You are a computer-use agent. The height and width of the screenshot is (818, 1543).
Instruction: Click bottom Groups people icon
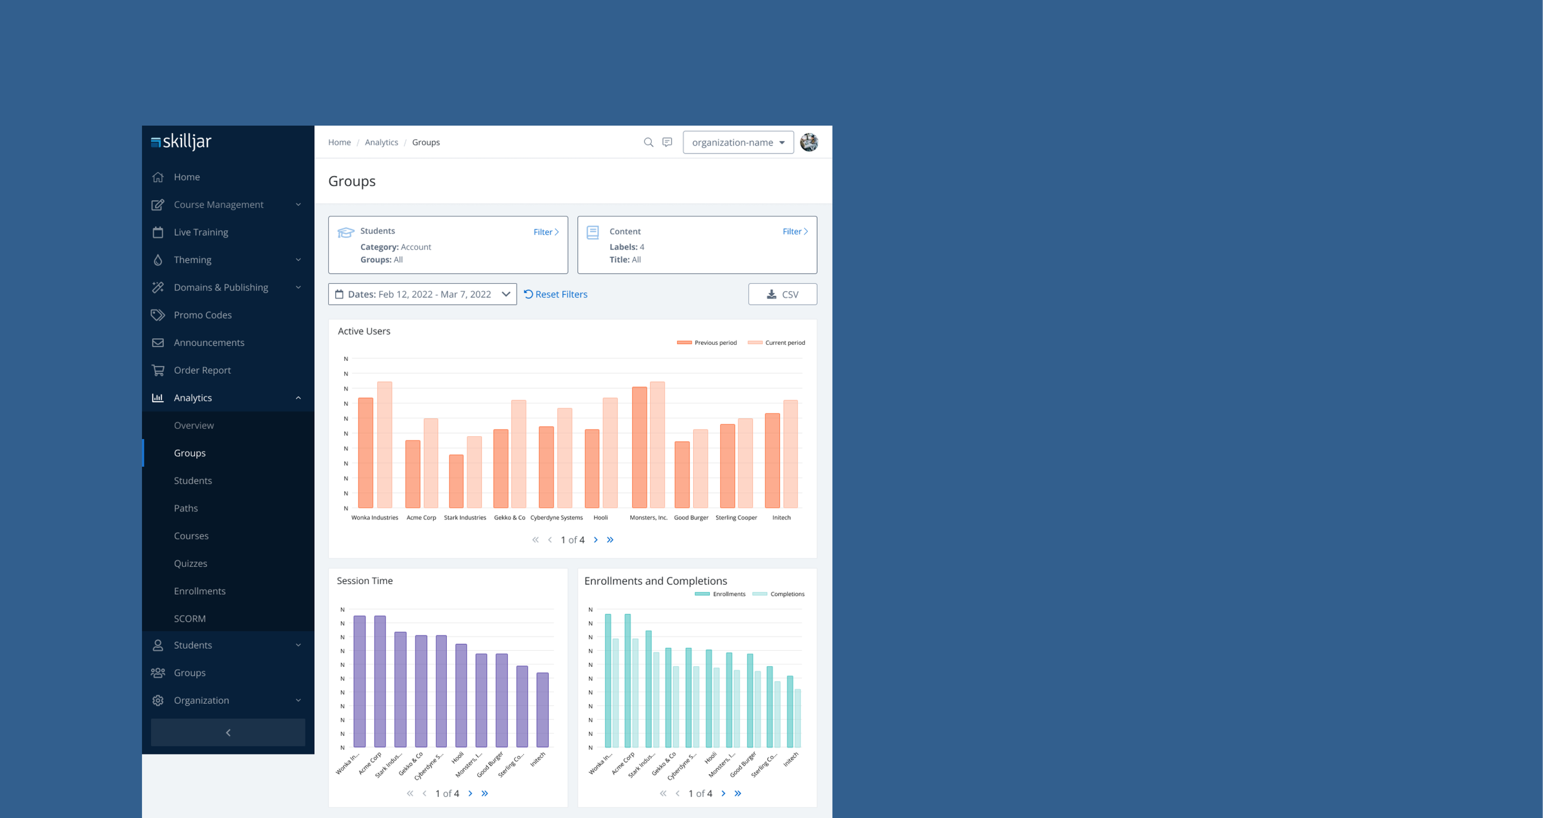[158, 672]
